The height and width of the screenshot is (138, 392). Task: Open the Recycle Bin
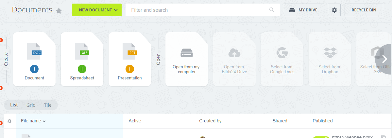[x=364, y=10]
